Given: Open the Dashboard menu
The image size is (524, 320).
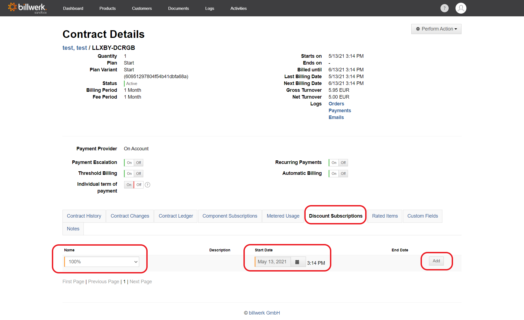Looking at the screenshot, I should (73, 8).
